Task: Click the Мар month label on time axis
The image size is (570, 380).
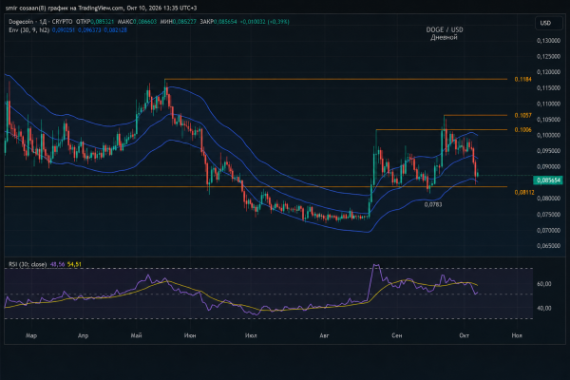Action: (x=31, y=335)
